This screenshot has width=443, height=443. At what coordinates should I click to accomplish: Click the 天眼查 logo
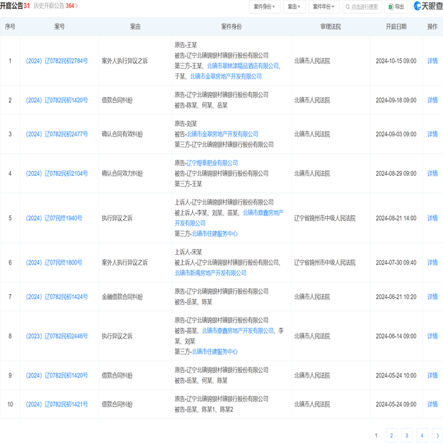(x=427, y=6)
